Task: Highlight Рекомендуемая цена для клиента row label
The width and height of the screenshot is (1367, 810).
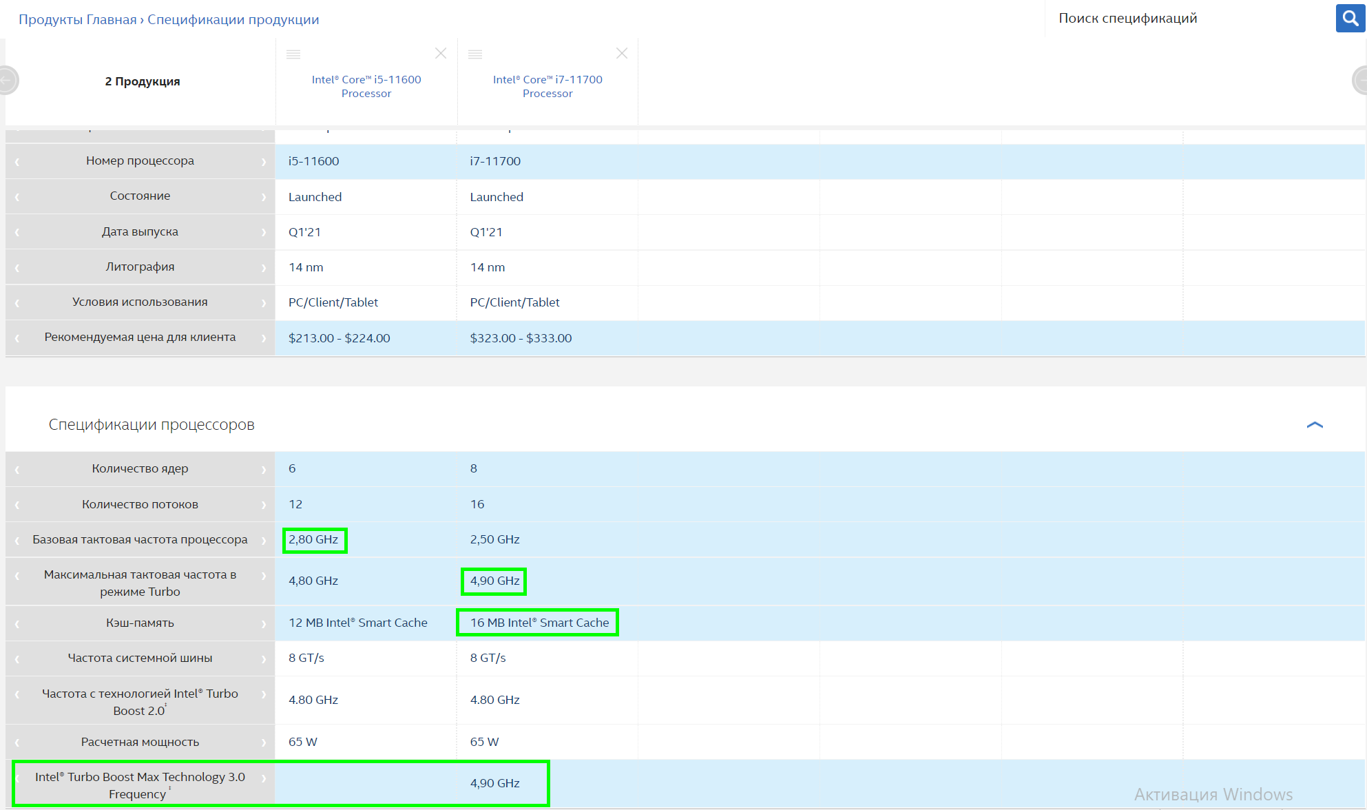Action: [x=140, y=337]
